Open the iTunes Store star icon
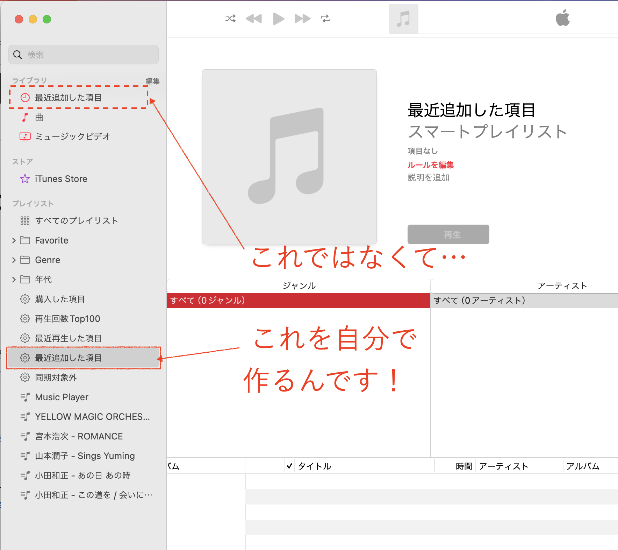 tap(25, 179)
